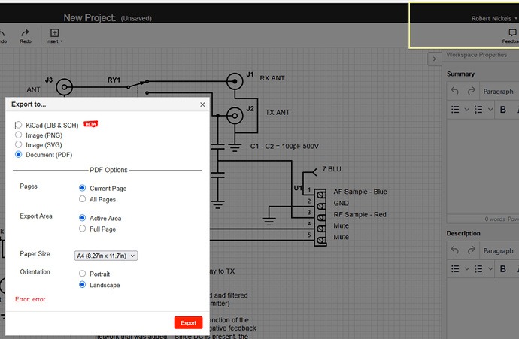Viewport: 519px width, 339px height.
Task: Collapse the Workspace Properties panel chevron
Action: click(x=435, y=59)
